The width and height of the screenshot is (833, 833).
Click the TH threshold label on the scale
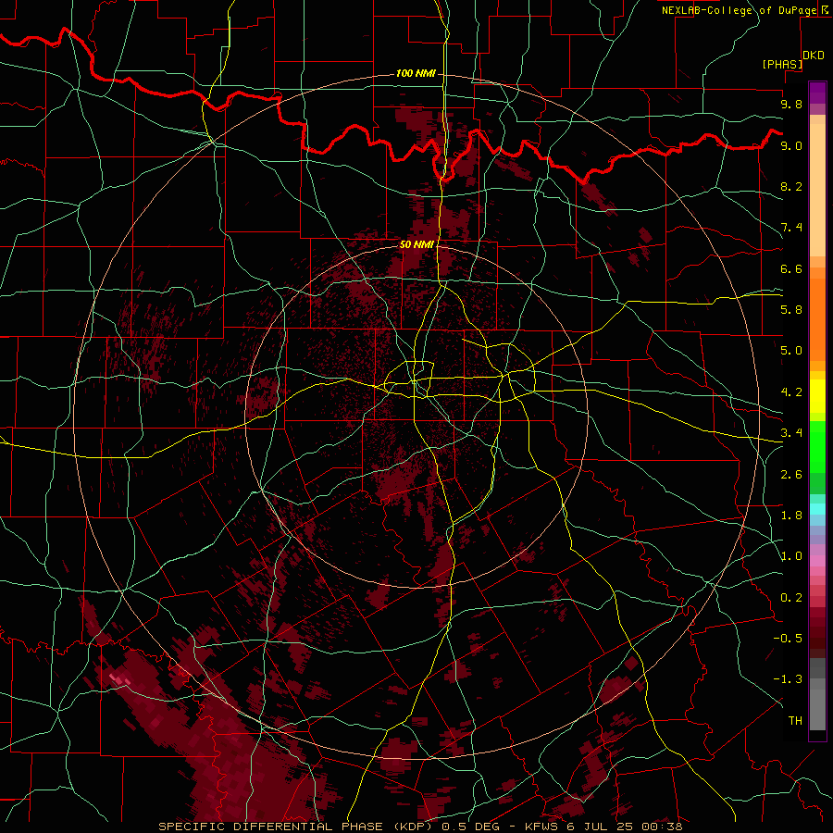(795, 721)
